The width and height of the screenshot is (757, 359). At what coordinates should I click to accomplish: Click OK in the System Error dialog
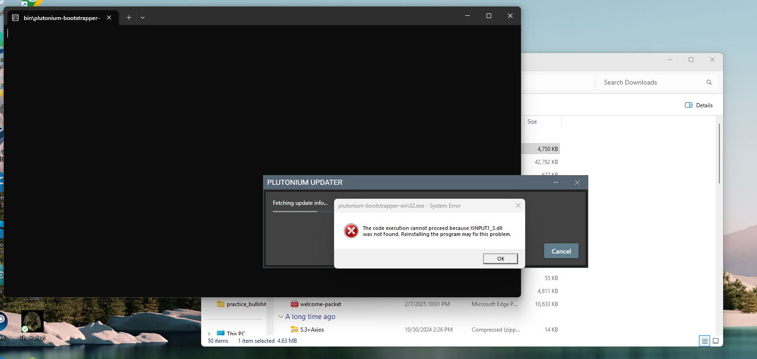[500, 259]
